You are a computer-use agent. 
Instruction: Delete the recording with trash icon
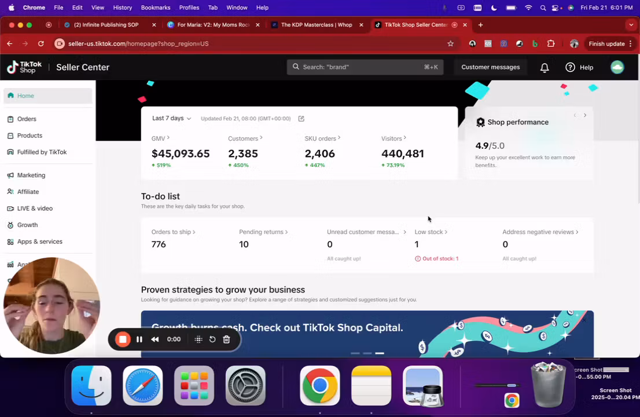point(227,339)
